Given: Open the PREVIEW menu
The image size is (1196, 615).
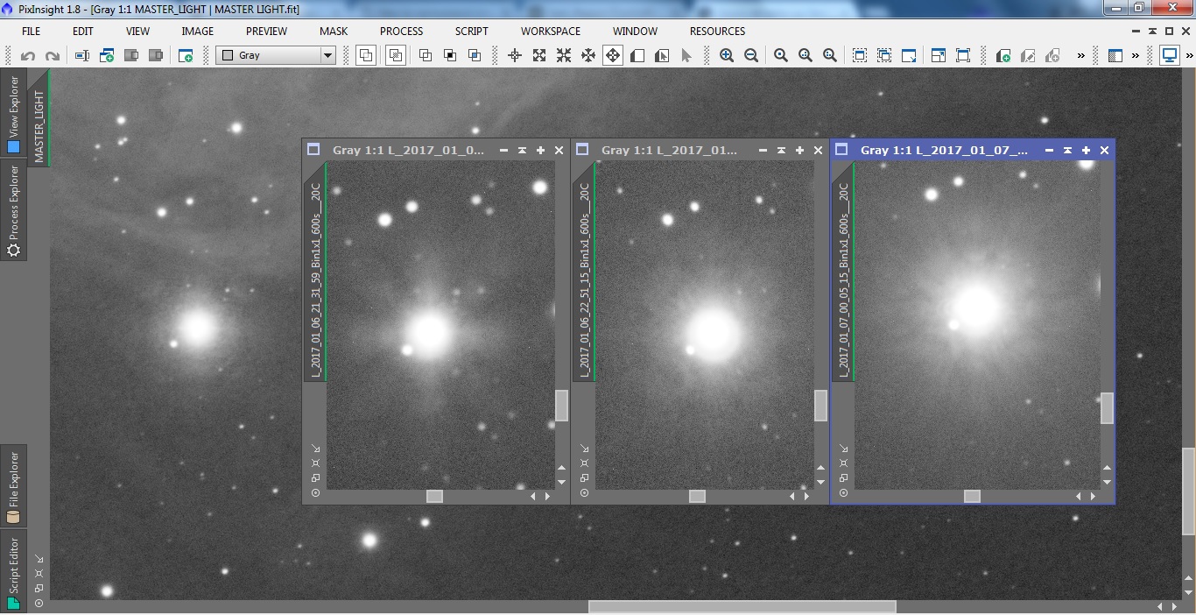Looking at the screenshot, I should (266, 31).
